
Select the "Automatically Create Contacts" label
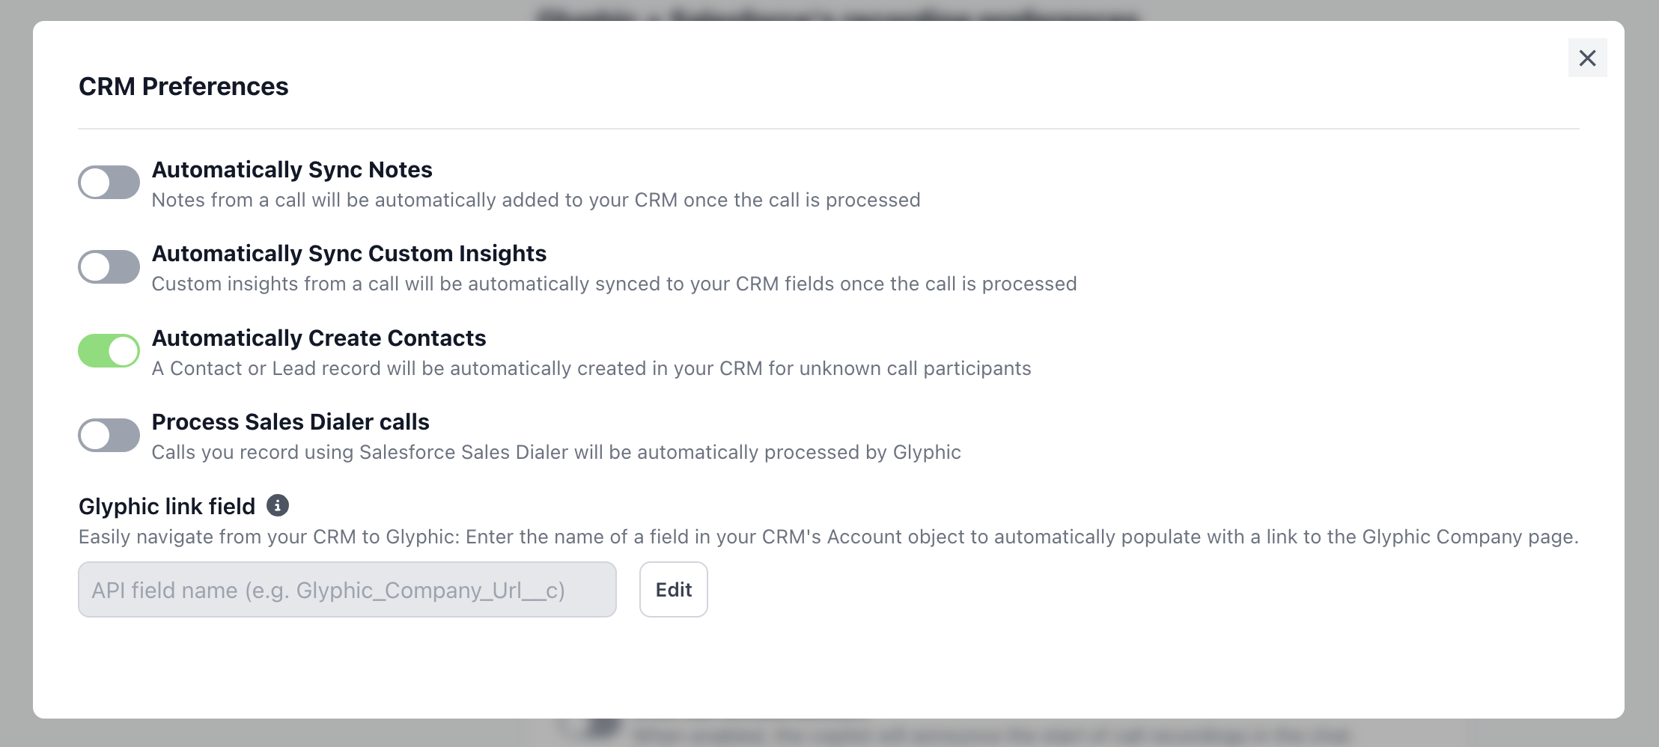point(319,338)
